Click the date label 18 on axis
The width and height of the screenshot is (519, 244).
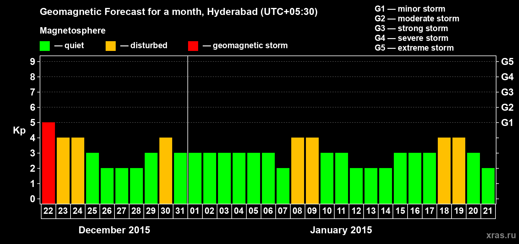click(x=444, y=211)
